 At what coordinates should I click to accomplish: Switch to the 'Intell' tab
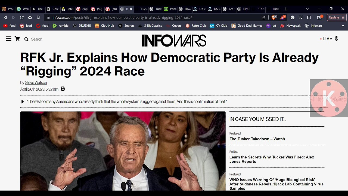pyautogui.click(x=67, y=9)
